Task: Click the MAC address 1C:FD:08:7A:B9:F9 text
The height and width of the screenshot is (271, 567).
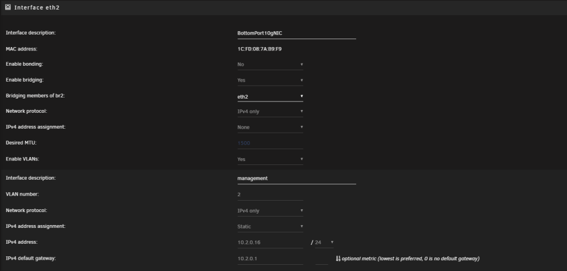Action: pos(259,49)
